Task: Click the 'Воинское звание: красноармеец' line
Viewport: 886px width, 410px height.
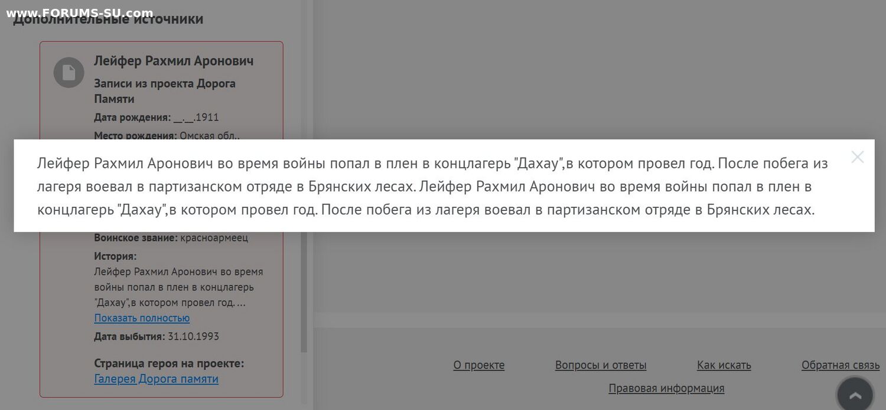Action: (x=171, y=237)
